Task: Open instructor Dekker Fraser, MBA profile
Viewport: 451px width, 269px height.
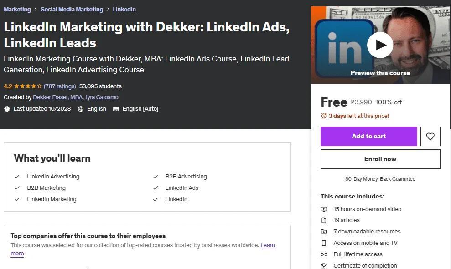Action: (x=58, y=97)
